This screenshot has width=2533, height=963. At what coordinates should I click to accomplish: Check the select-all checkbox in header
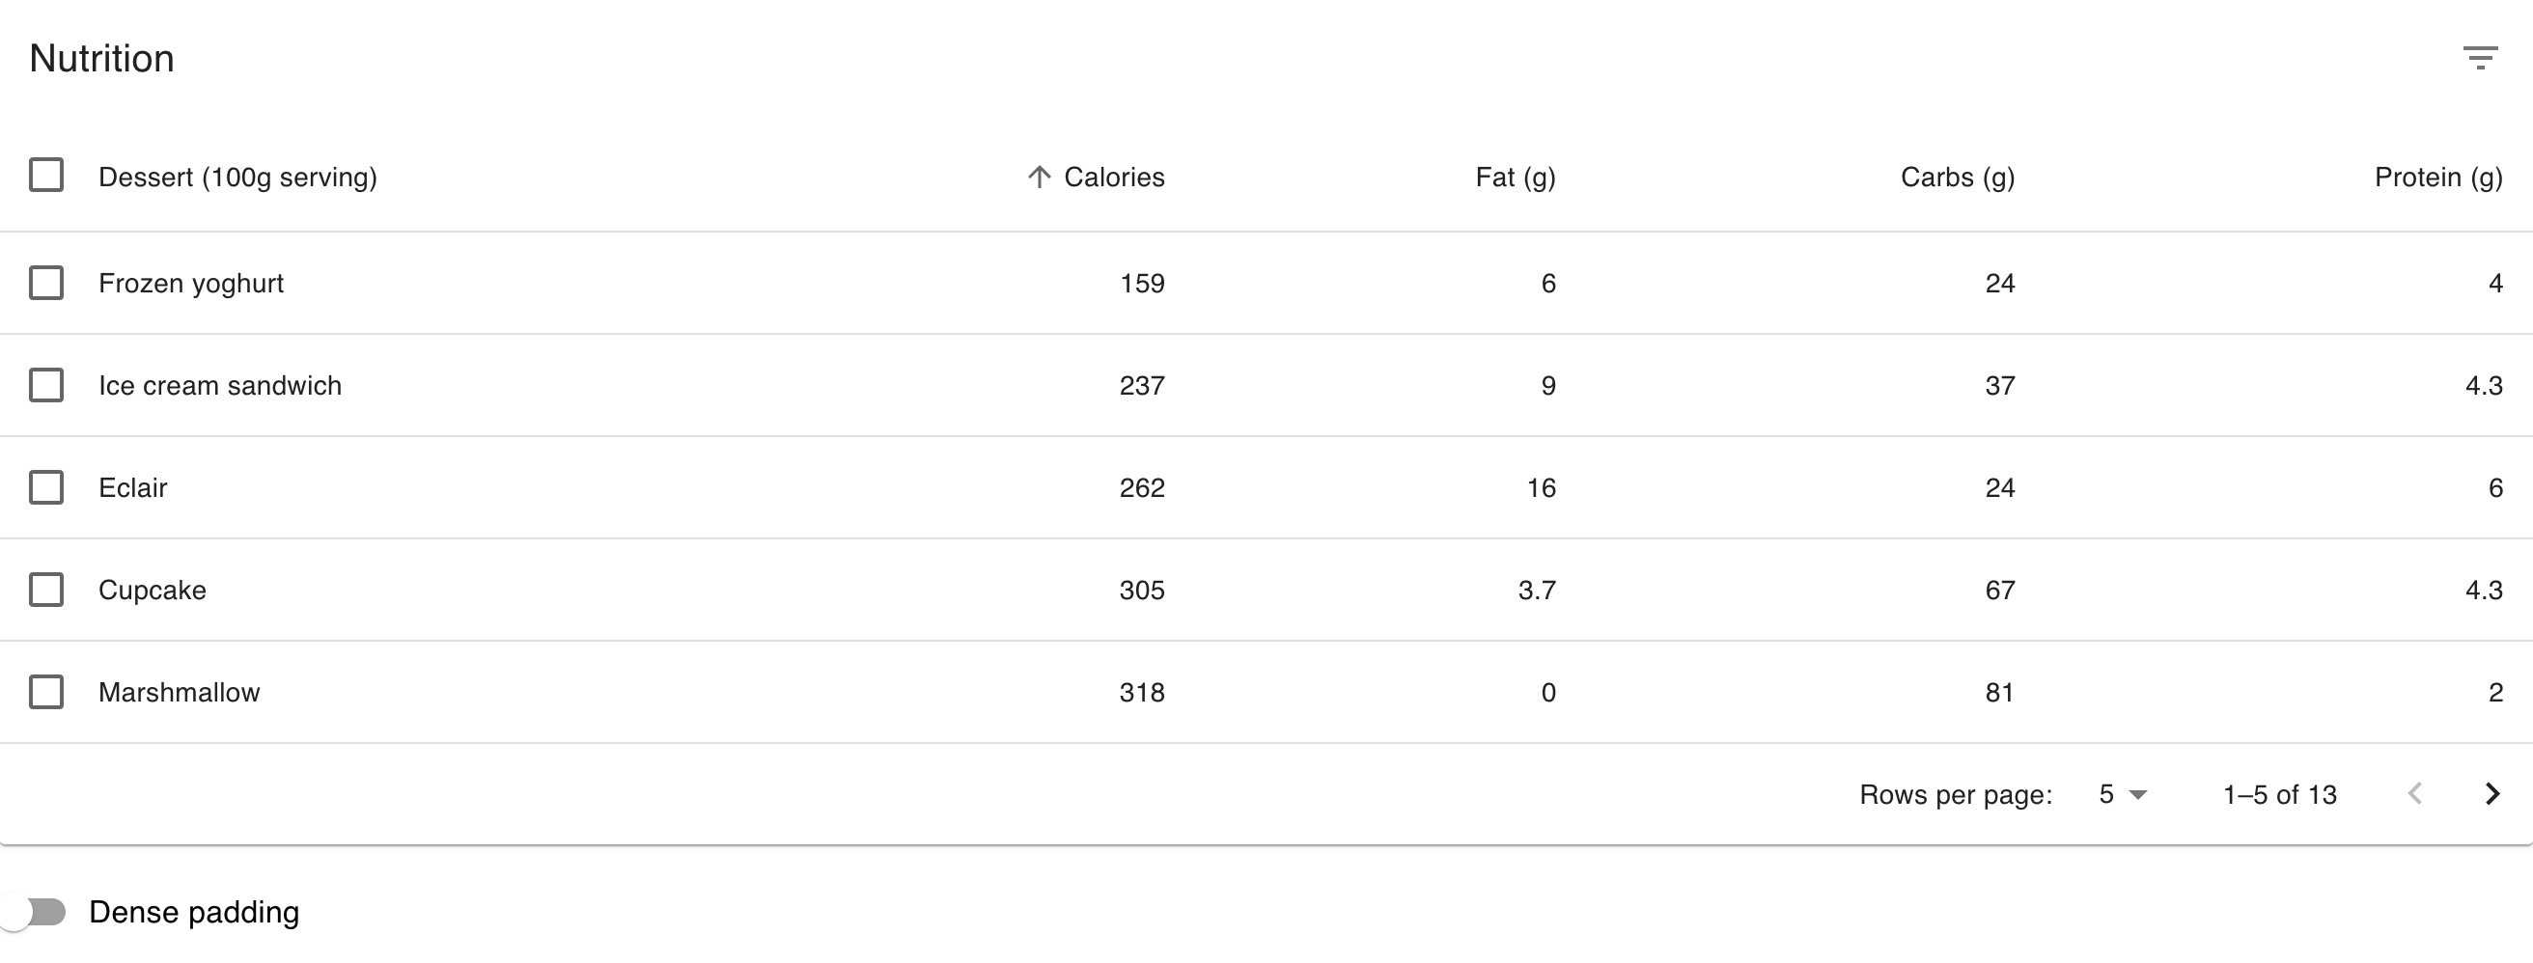pos(46,177)
